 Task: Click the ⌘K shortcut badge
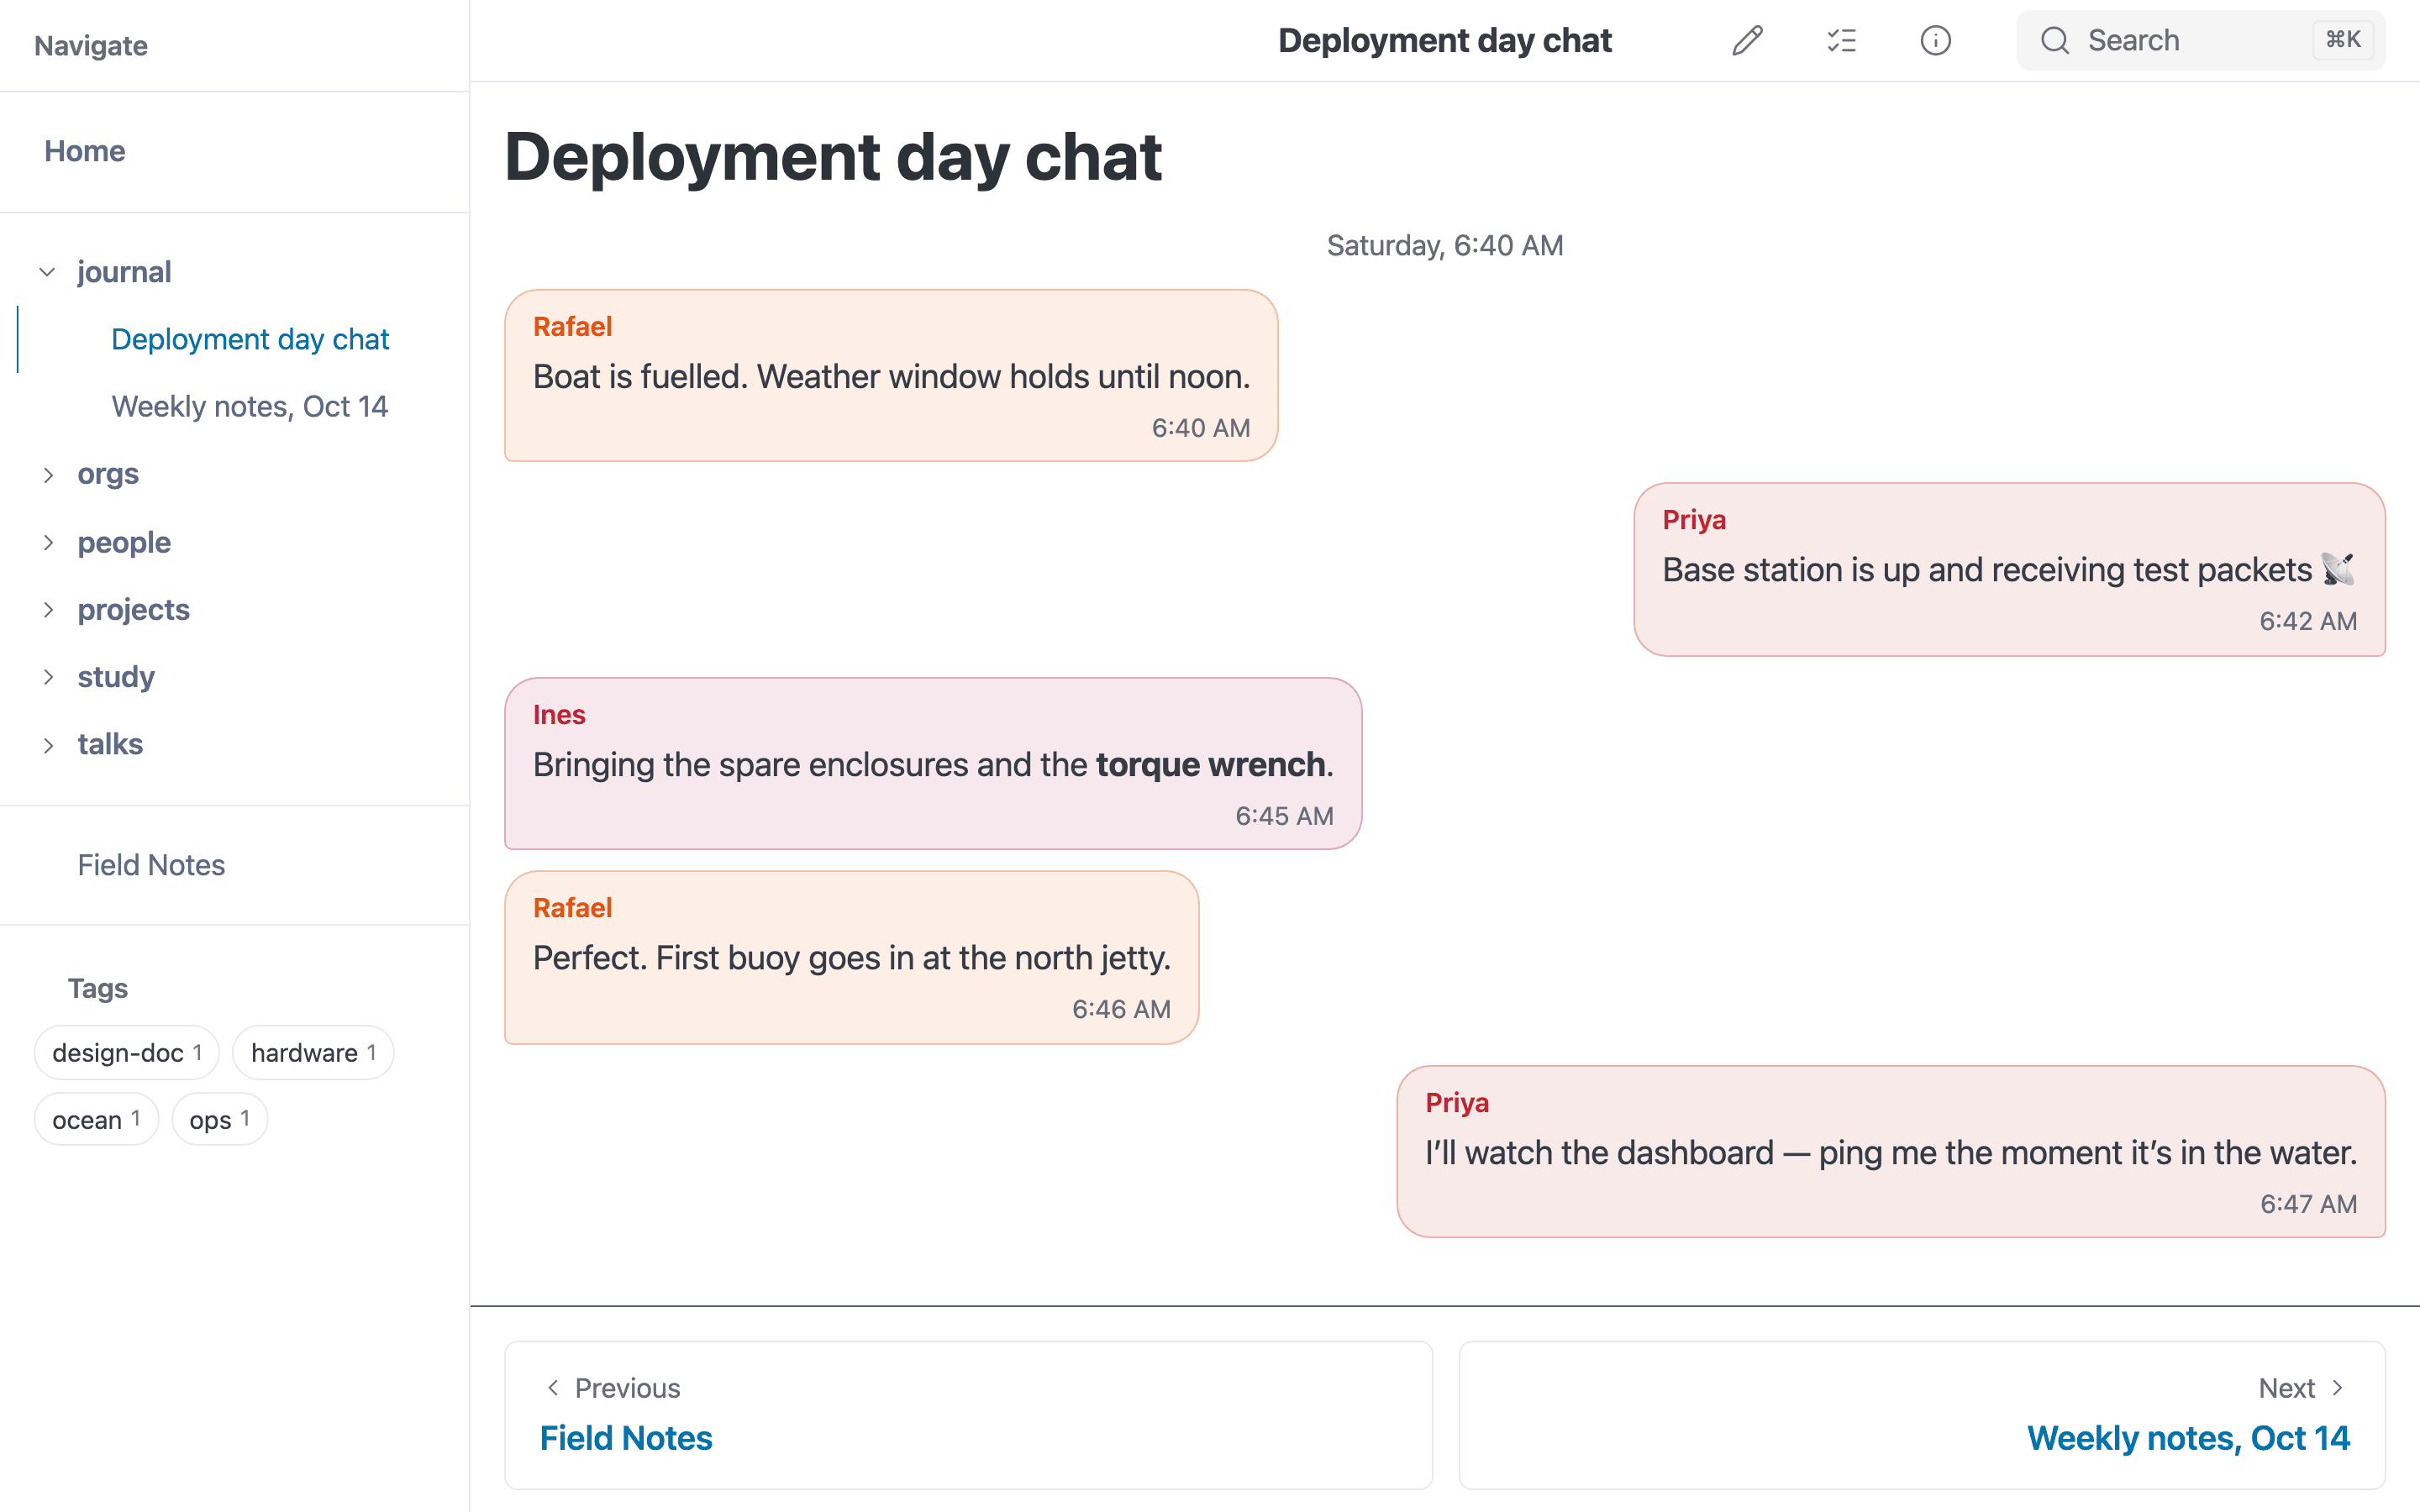tap(2342, 40)
